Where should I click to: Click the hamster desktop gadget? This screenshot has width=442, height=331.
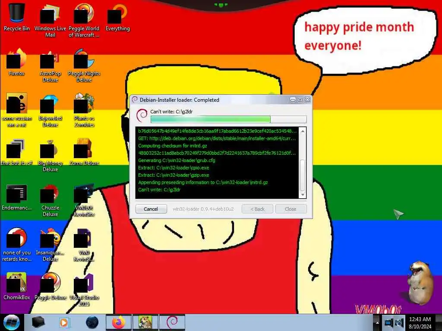(x=421, y=283)
